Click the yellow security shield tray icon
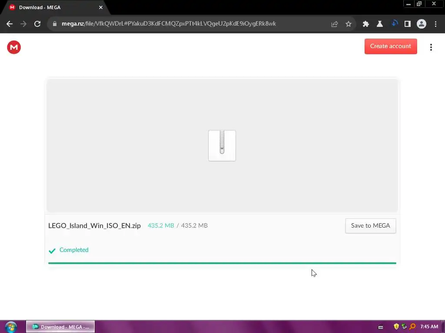 coord(396,326)
